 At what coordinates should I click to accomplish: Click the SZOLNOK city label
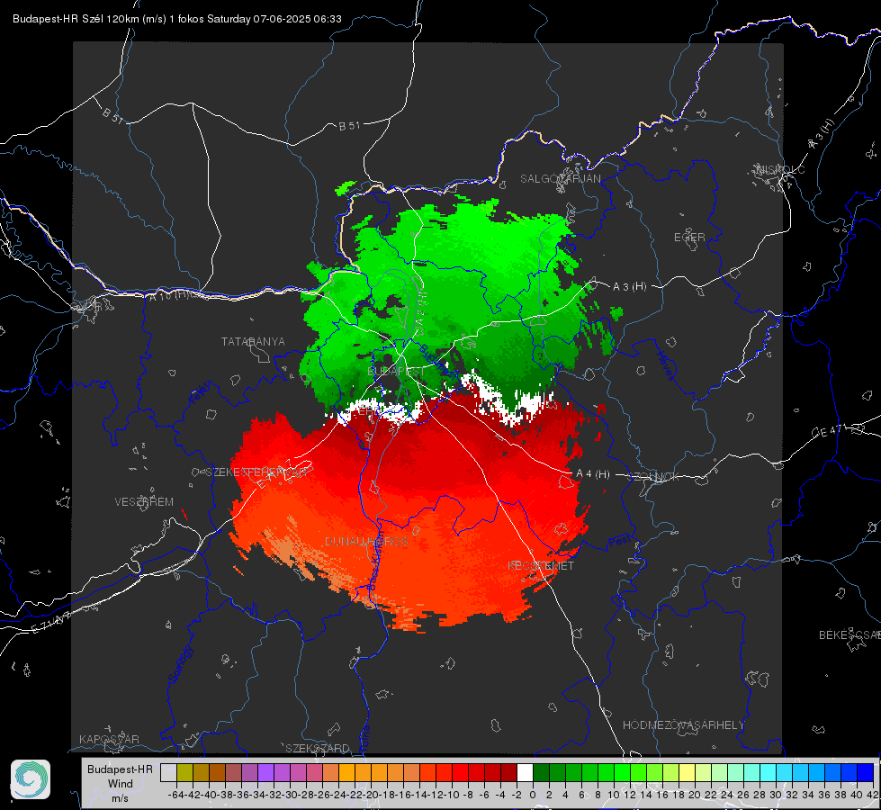[654, 477]
